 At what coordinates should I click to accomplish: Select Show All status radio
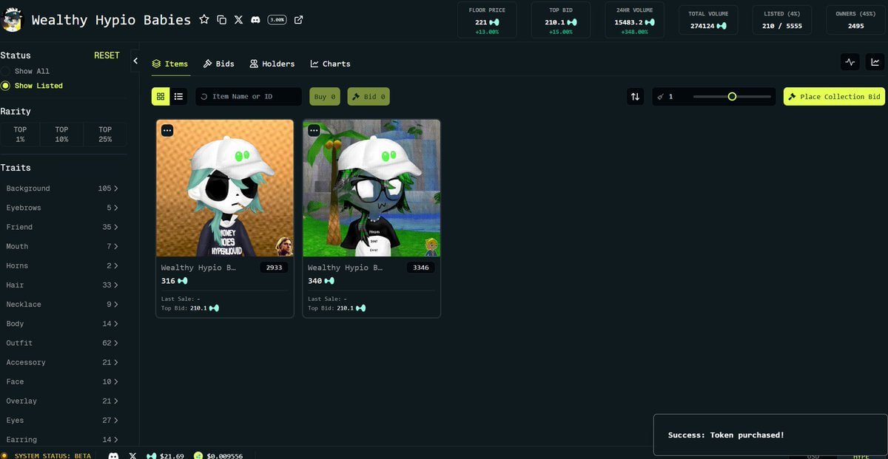pyautogui.click(x=5, y=71)
